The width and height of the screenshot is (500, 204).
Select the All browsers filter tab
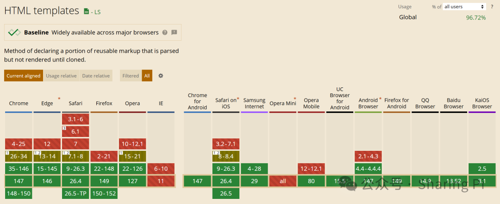[147, 76]
